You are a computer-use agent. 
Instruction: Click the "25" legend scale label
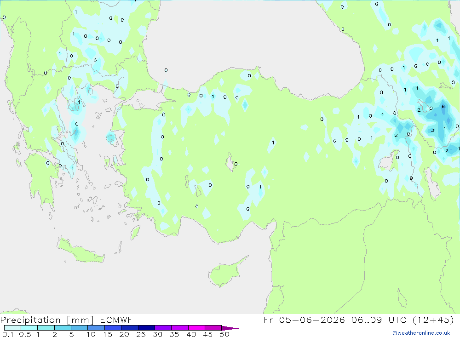click(141, 334)
